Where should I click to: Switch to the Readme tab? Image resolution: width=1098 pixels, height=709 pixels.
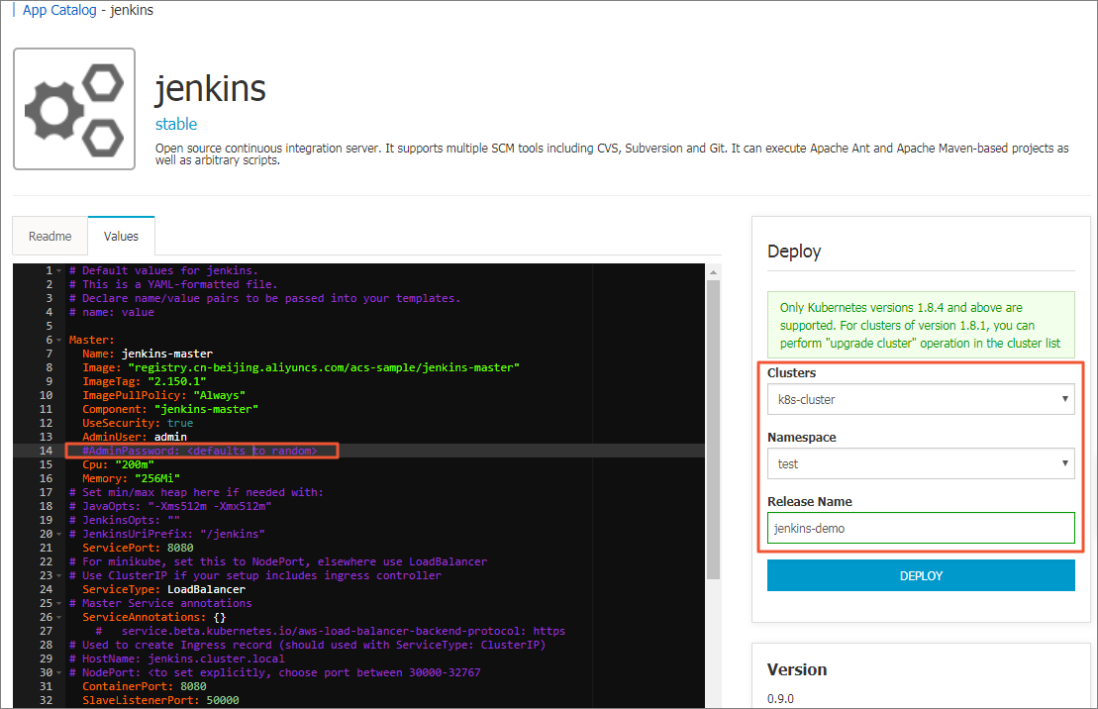50,237
